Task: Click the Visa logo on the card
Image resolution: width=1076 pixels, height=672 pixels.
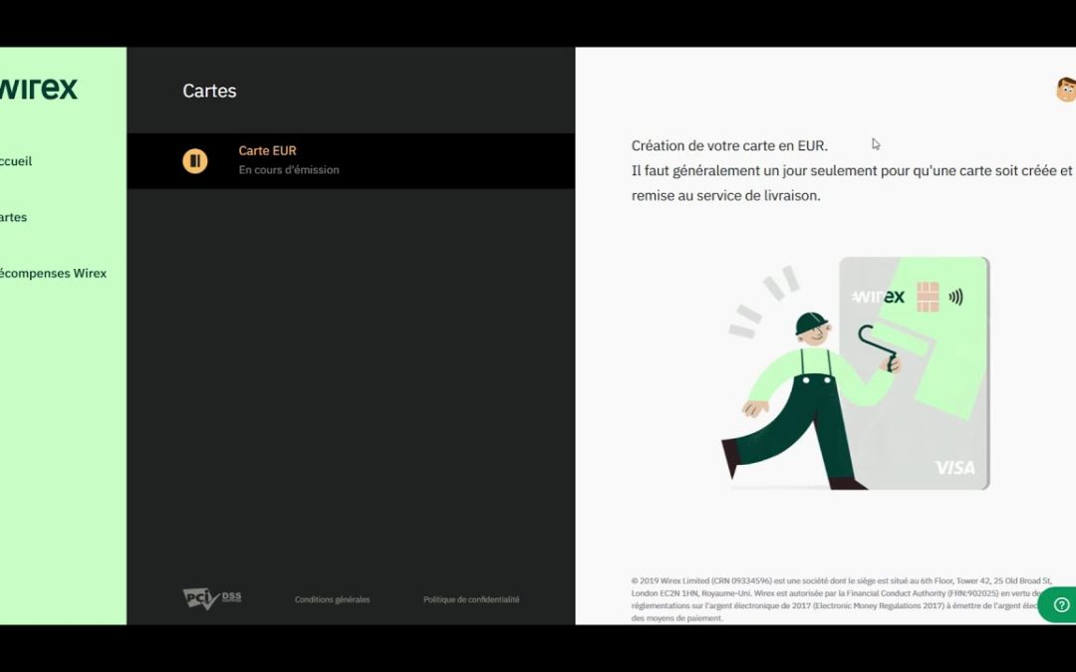Action: pos(953,466)
